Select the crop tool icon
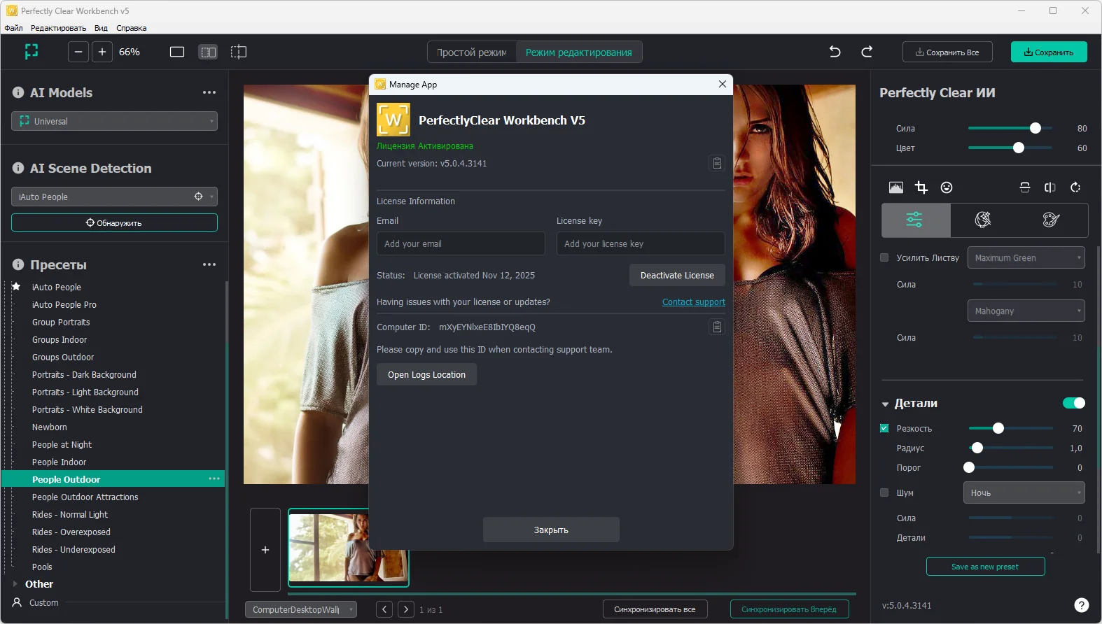This screenshot has width=1102, height=624. pos(921,187)
